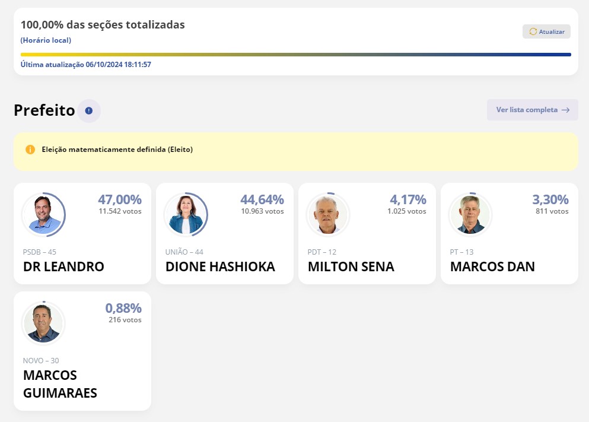Click the orange info icon in yellow banner
This screenshot has height=422, width=589.
click(30, 150)
